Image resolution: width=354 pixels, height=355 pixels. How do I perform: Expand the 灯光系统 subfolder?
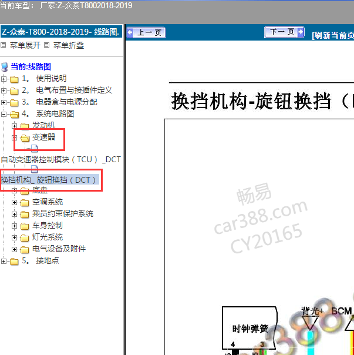14,237
